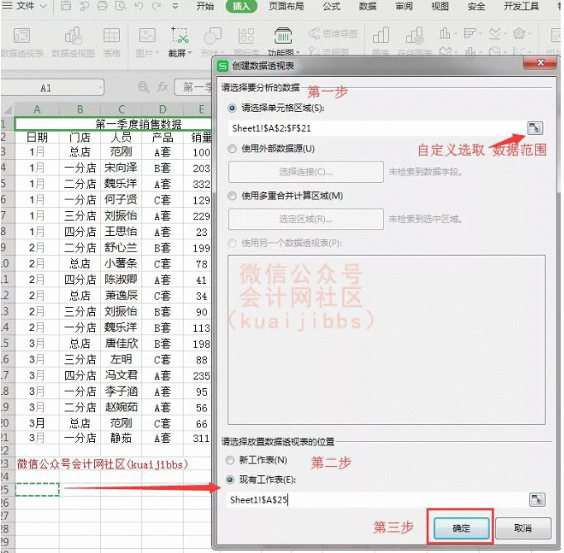Click the data range field Sheet1!$A$2:$F$21
The width and height of the screenshot is (564, 553).
(377, 128)
